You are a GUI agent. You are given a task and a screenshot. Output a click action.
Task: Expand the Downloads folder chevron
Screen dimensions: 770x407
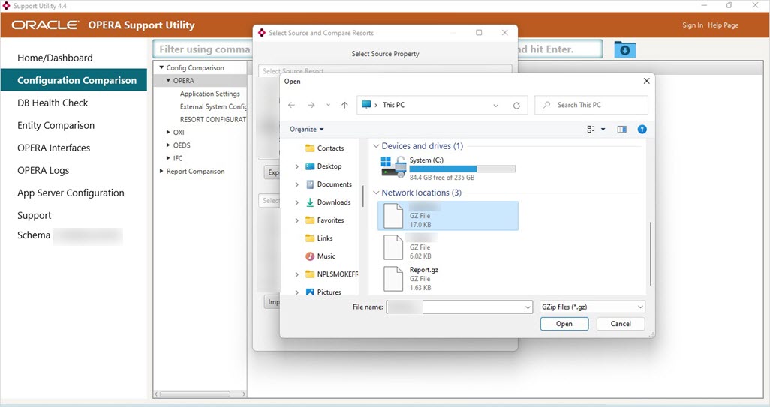click(x=296, y=202)
